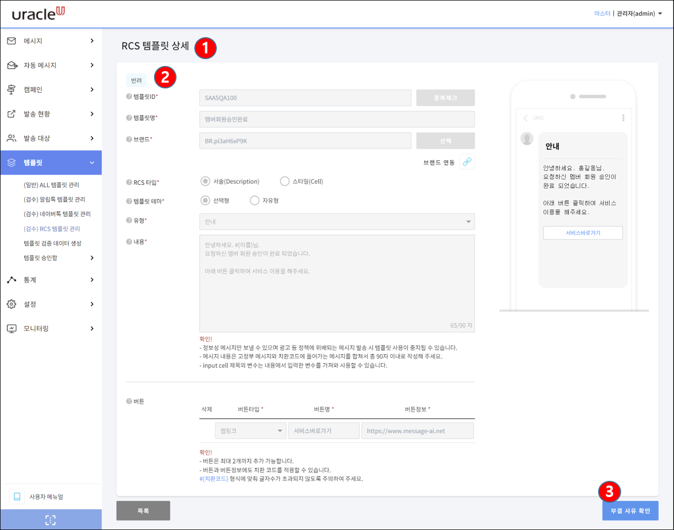Screen dimensions: 674x530
Task: Click the phone preview back arrow
Action: click(x=525, y=118)
